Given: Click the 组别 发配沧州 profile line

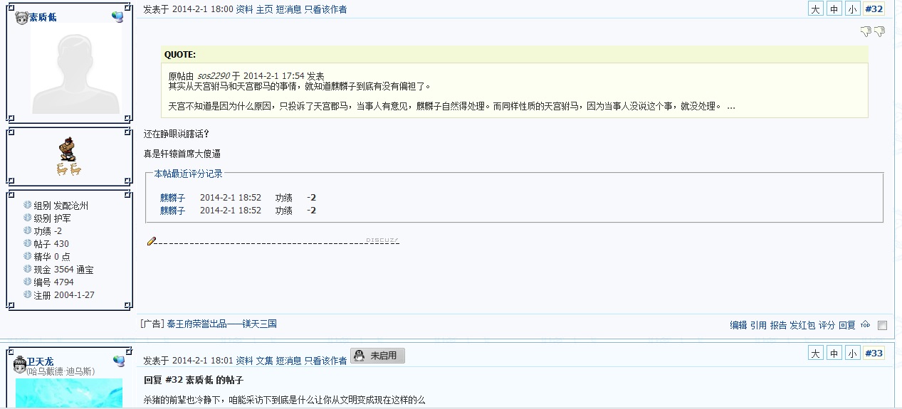Looking at the screenshot, I should click(61, 206).
